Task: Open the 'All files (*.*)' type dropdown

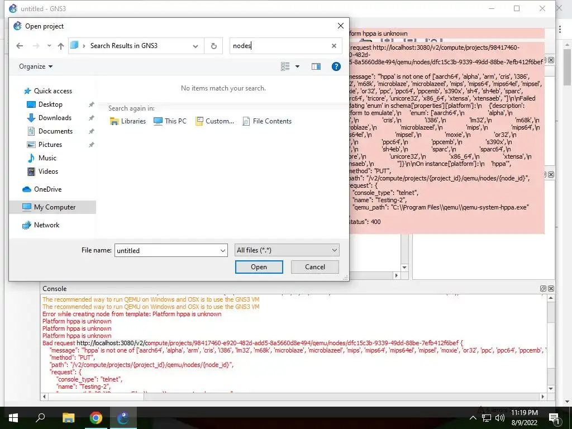Action: click(287, 250)
